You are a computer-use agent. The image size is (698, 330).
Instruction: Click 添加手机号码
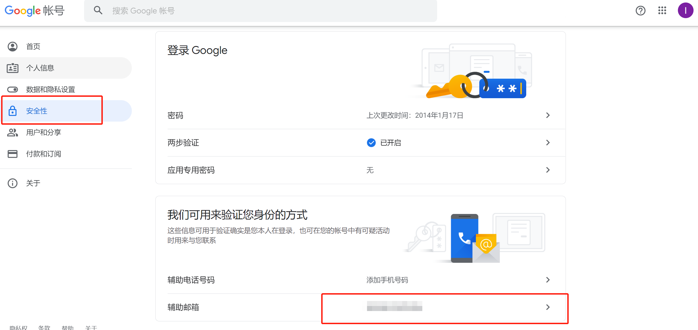(387, 280)
